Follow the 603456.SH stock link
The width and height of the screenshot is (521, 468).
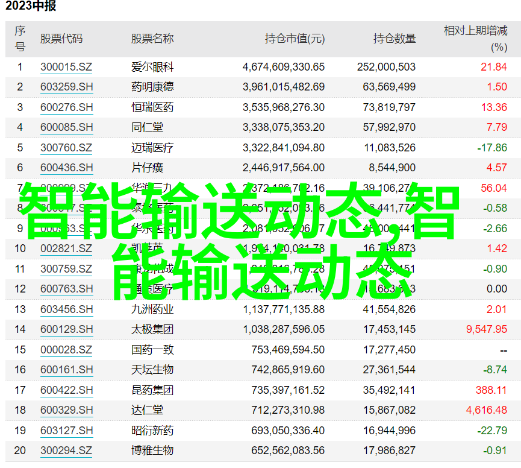click(67, 309)
